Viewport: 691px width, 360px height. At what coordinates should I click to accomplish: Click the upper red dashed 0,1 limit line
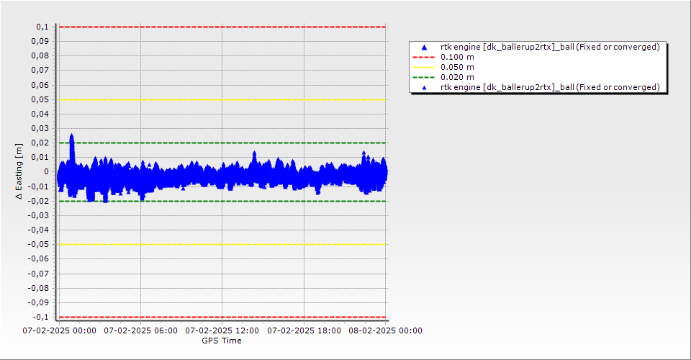[x=222, y=27]
